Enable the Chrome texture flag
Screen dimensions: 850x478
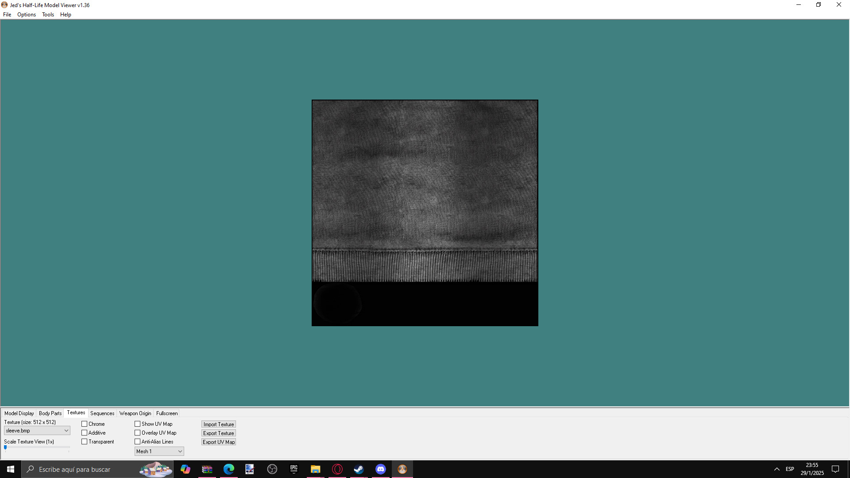click(x=85, y=424)
